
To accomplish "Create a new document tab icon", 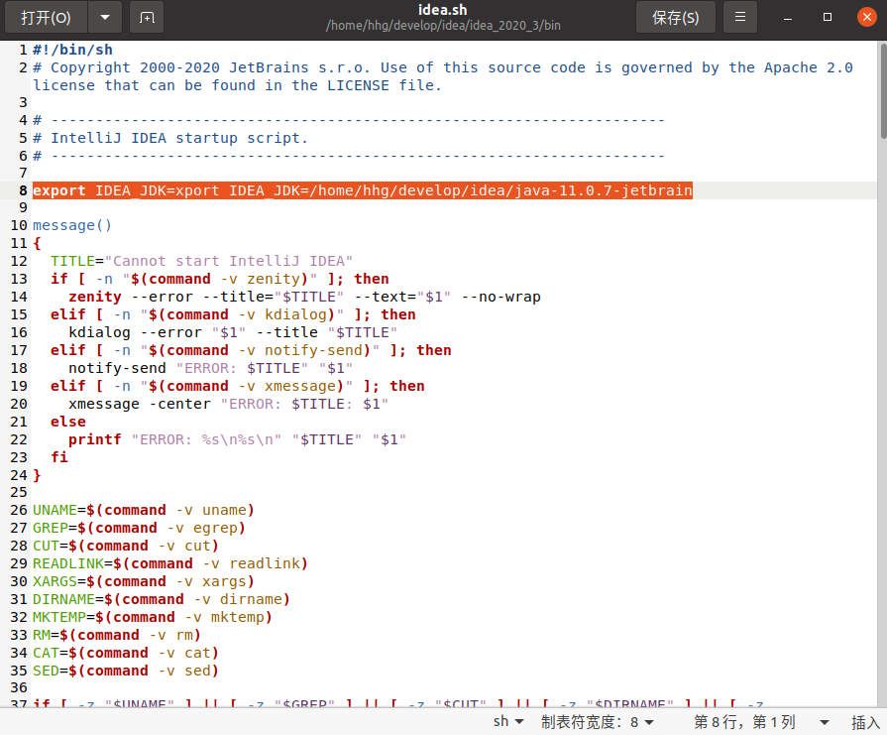I will pyautogui.click(x=147, y=18).
